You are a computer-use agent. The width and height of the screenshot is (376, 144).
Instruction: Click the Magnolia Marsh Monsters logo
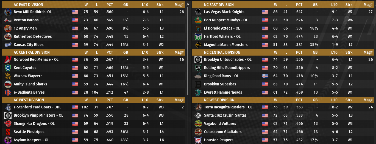pos(198,45)
